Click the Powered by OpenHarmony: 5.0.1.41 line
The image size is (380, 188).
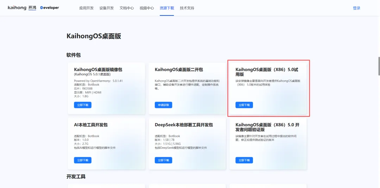[x=98, y=81]
